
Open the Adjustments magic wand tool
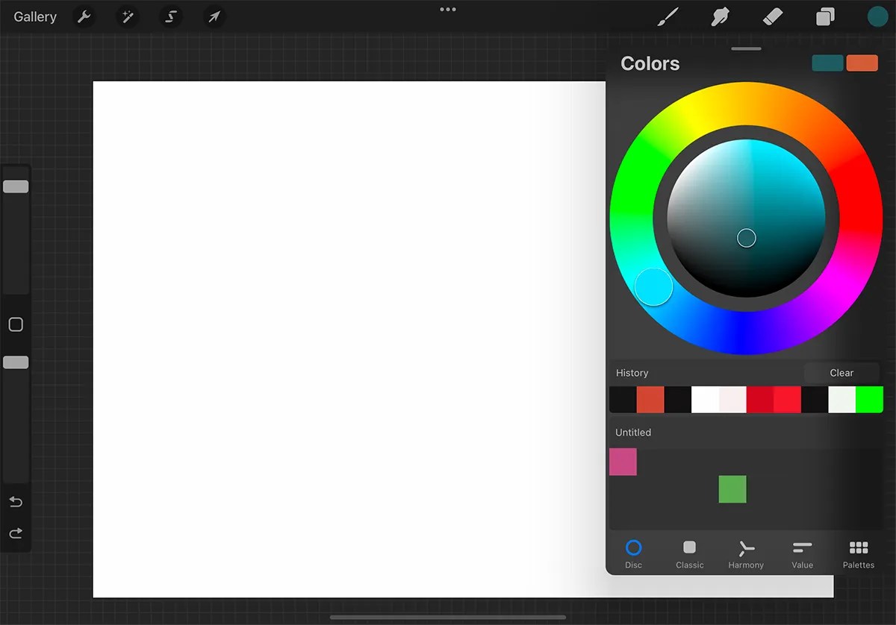tap(127, 16)
